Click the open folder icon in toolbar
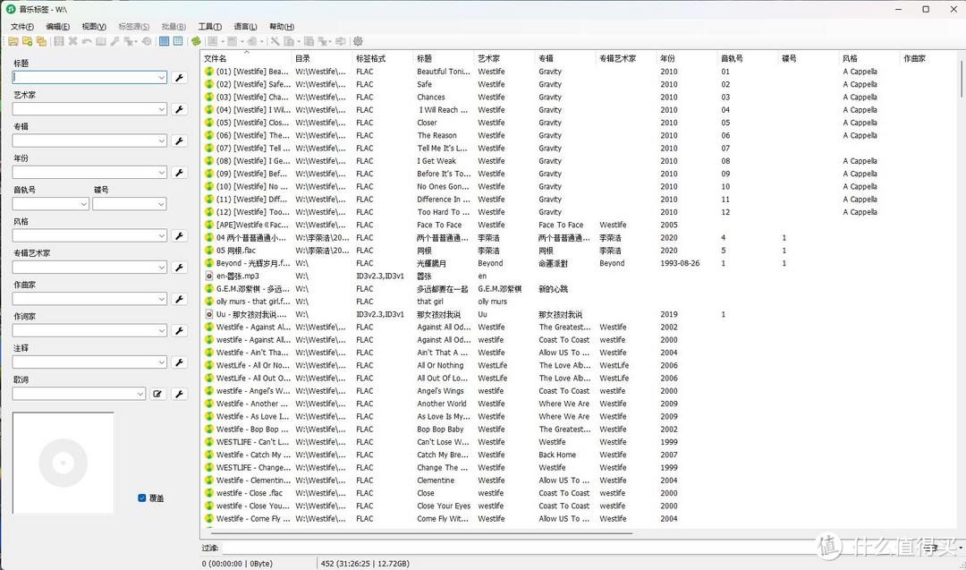The height and width of the screenshot is (570, 966). [13, 41]
